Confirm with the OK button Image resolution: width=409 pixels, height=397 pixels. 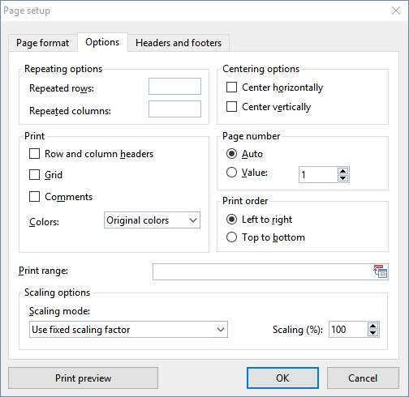(282, 378)
